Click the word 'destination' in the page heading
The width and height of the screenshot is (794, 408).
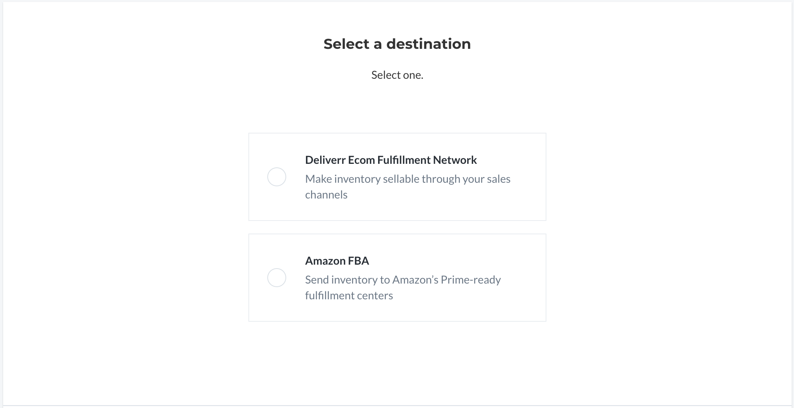[429, 44]
